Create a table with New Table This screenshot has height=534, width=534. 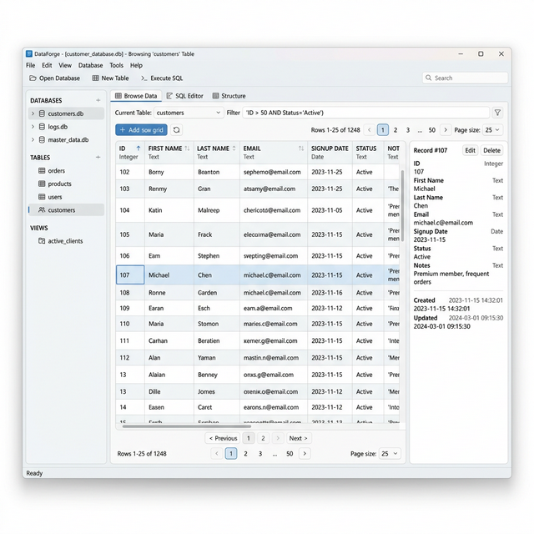[111, 78]
